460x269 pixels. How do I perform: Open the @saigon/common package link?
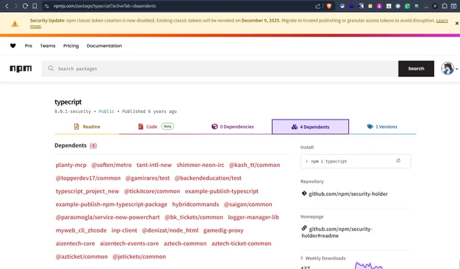248,204
